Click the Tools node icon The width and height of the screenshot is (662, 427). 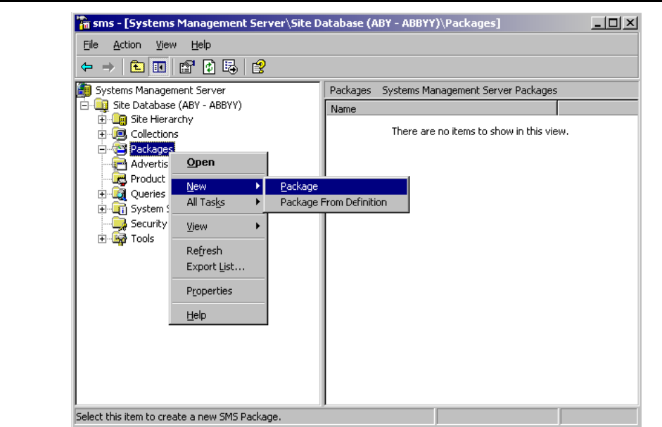point(120,238)
